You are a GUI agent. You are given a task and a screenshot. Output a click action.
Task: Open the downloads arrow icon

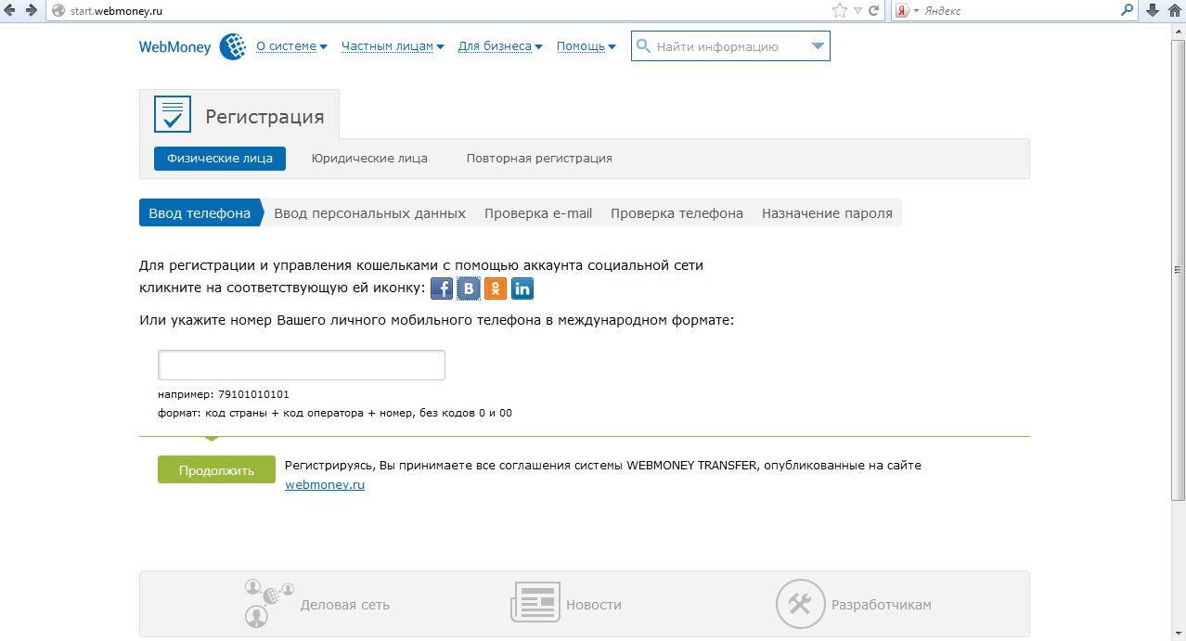(1154, 11)
